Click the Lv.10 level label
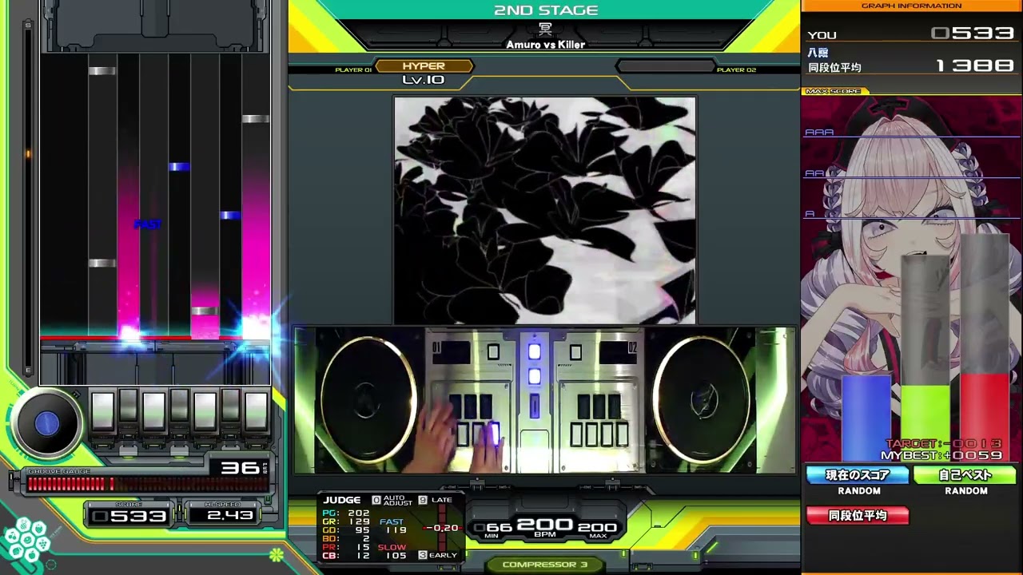The width and height of the screenshot is (1023, 575). 424,80
